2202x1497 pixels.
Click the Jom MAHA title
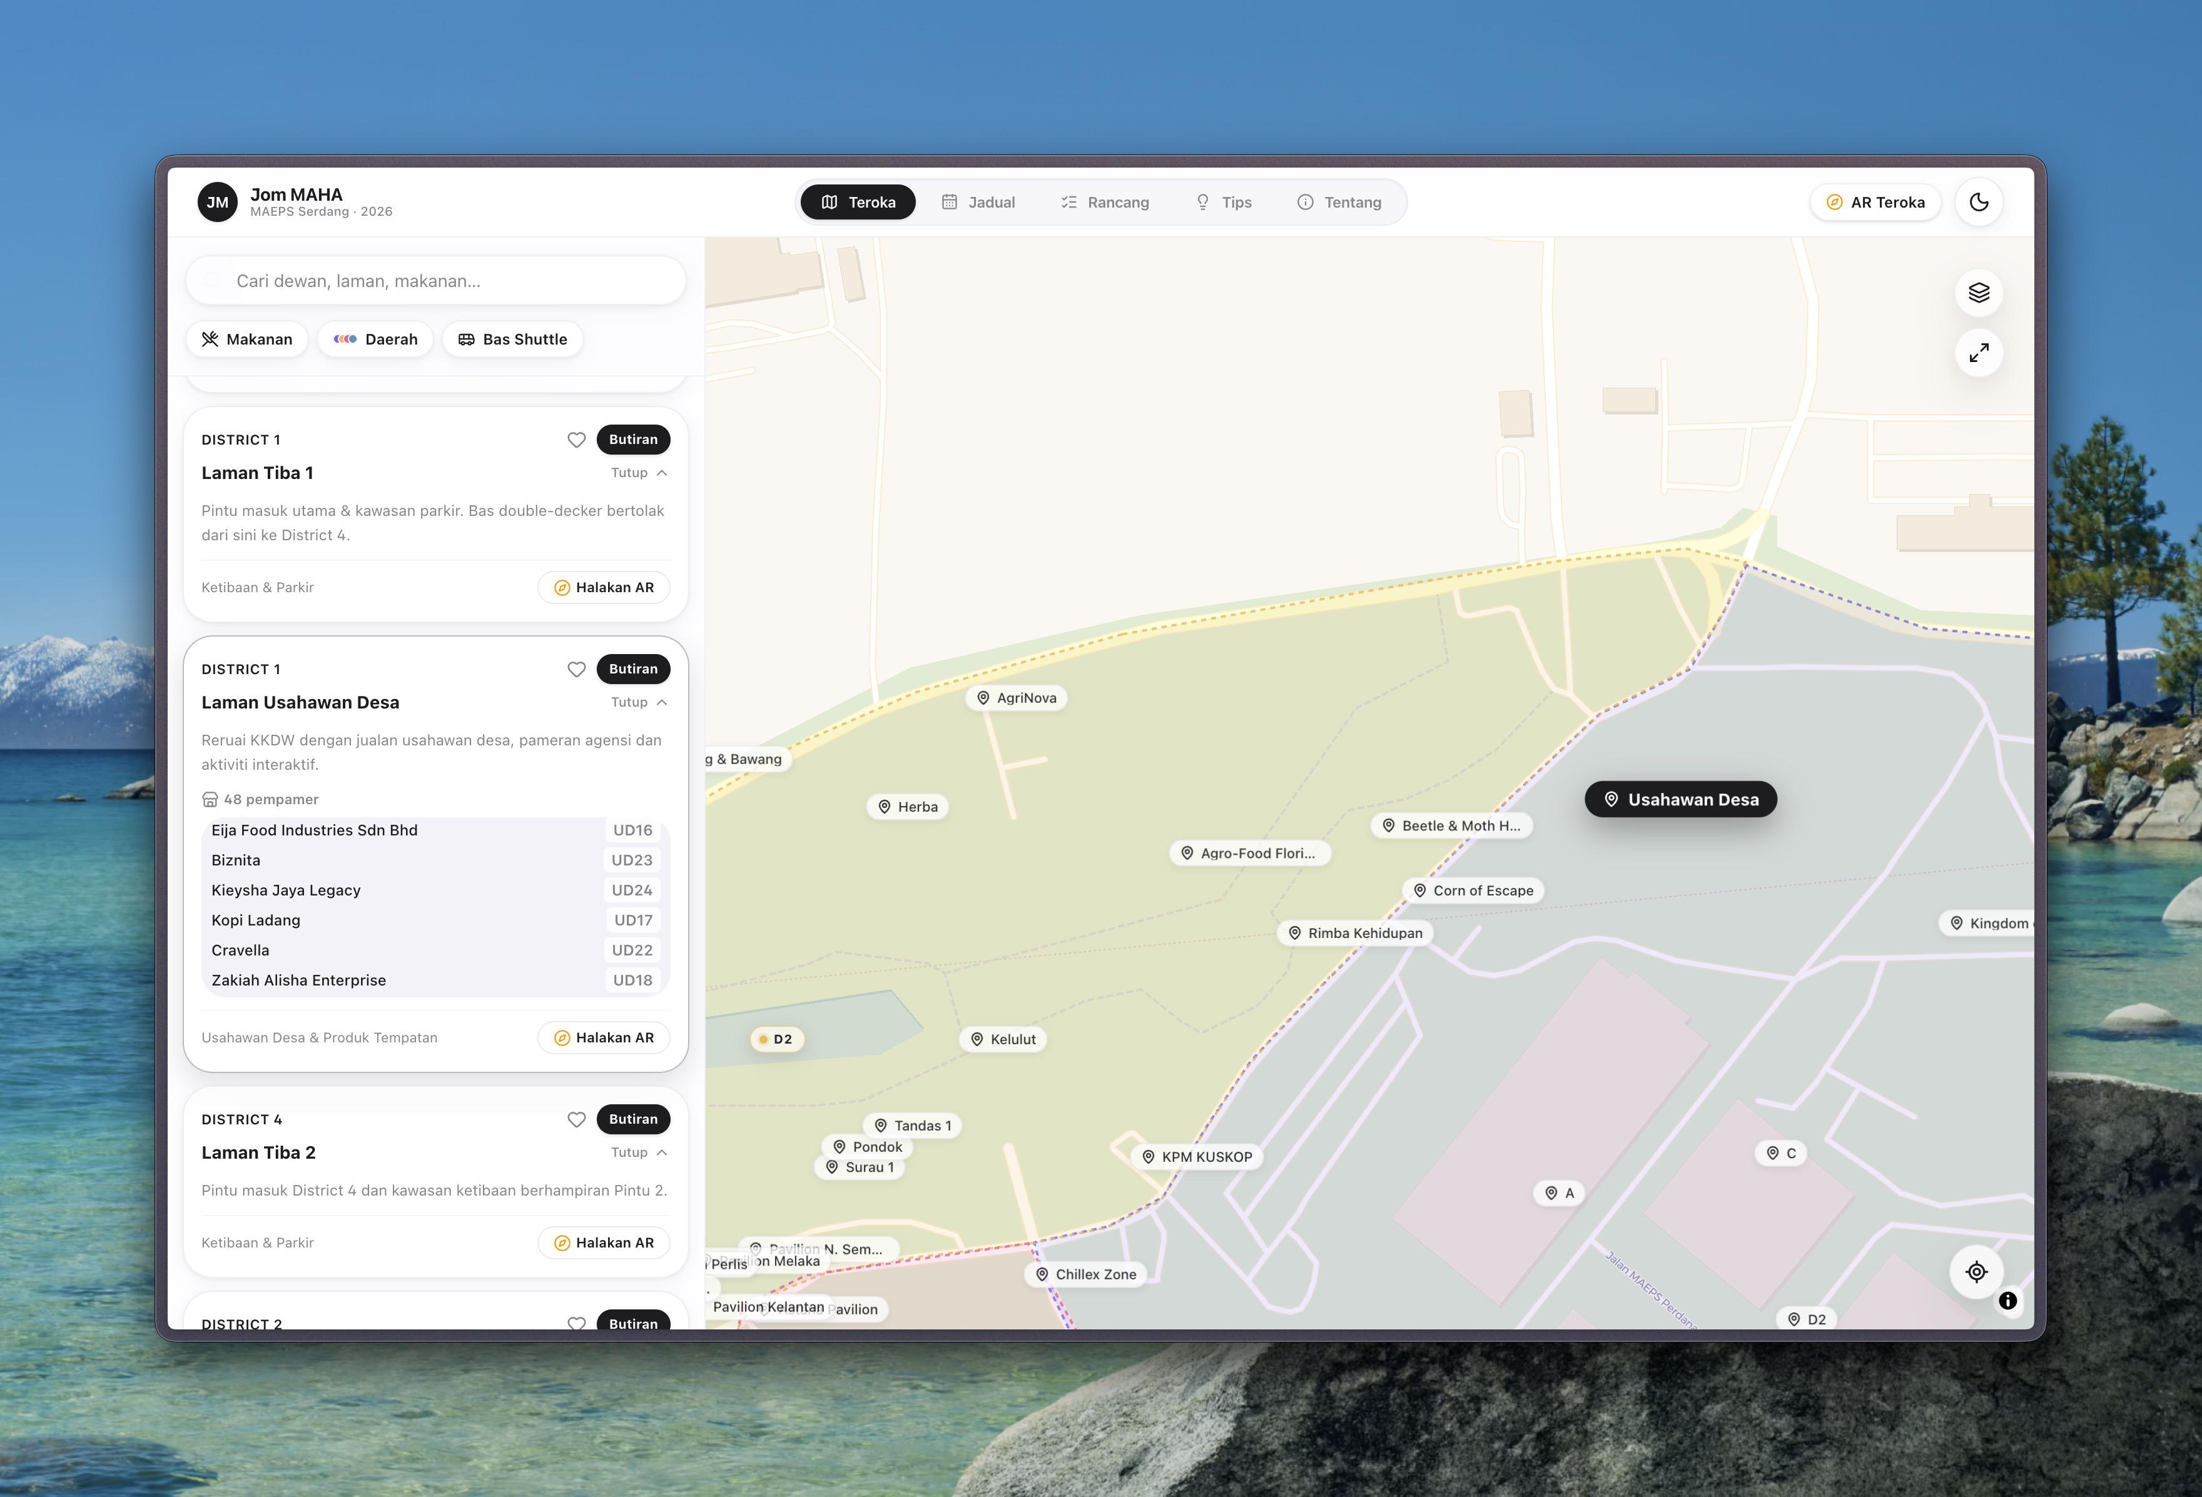pos(297,194)
